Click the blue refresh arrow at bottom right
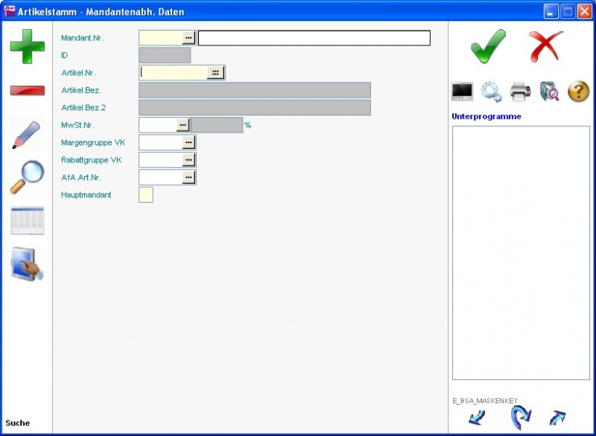 521,417
